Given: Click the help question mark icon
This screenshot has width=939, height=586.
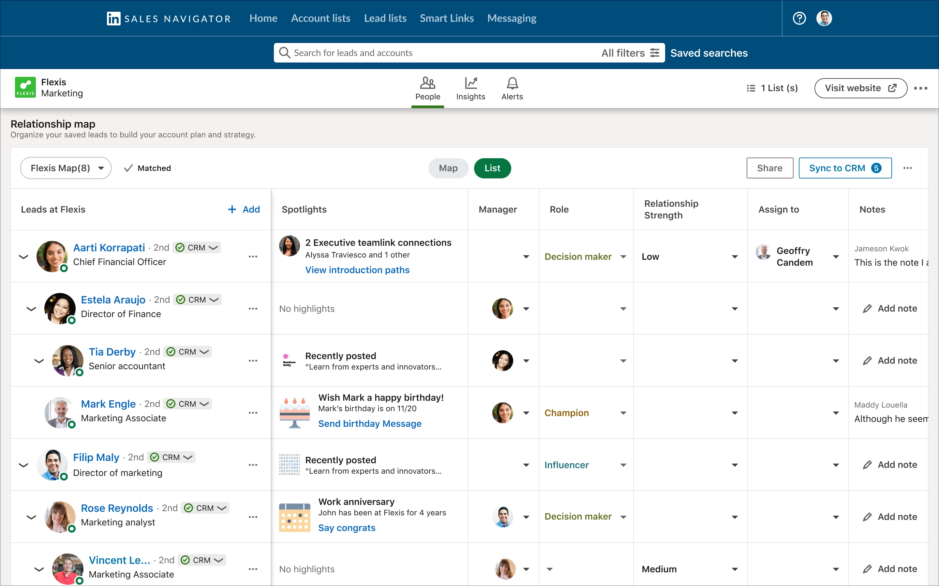Looking at the screenshot, I should tap(799, 18).
